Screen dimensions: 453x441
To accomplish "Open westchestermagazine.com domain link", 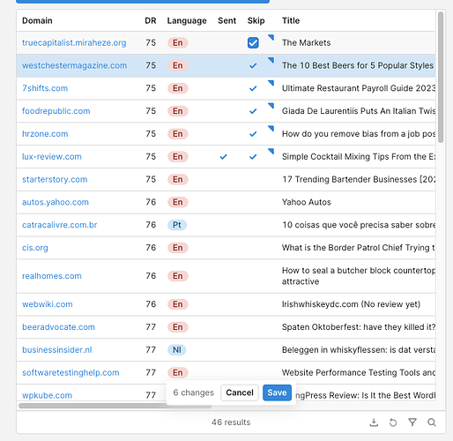I will [x=74, y=65].
